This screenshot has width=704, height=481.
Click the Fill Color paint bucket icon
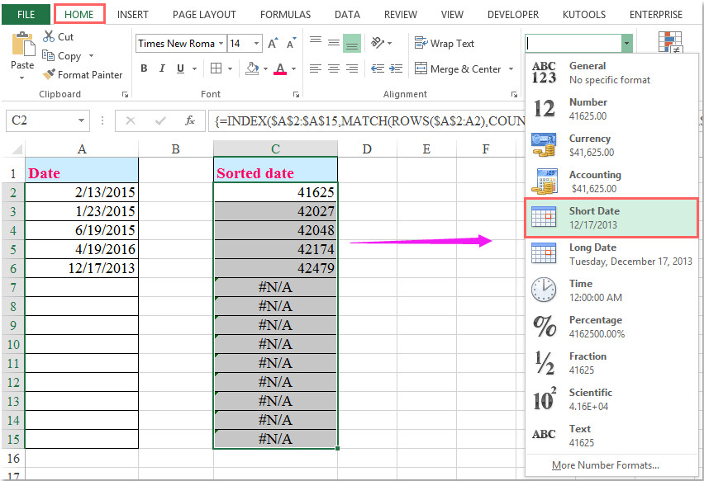pyautogui.click(x=254, y=68)
